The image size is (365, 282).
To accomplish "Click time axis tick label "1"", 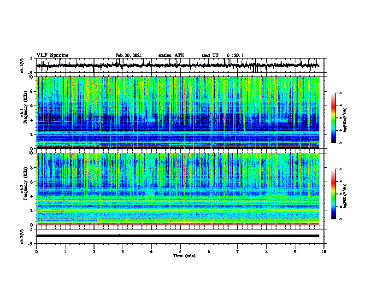I will point(65,252).
